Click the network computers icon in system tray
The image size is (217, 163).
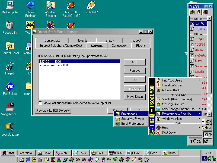[x=214, y=158]
